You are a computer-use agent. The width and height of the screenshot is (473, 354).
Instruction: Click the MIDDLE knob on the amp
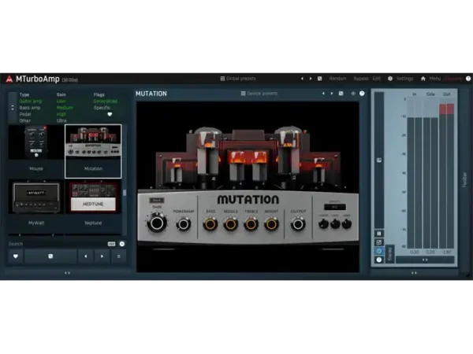pyautogui.click(x=231, y=224)
